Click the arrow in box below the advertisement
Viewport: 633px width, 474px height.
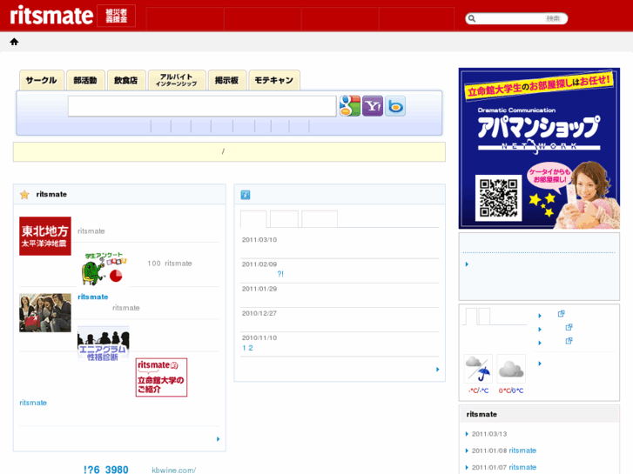pos(467,264)
